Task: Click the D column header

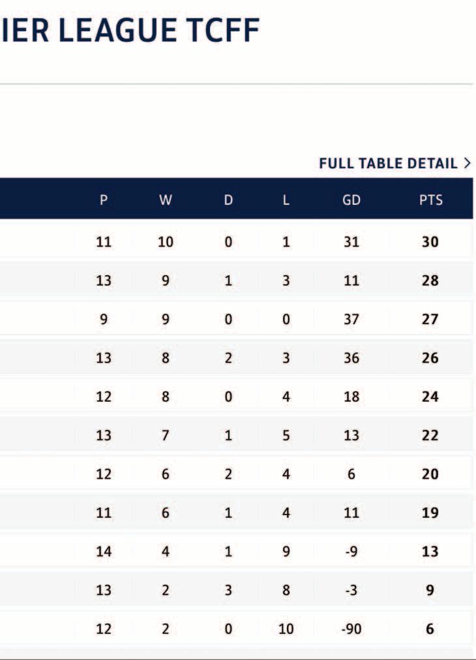Action: click(228, 200)
